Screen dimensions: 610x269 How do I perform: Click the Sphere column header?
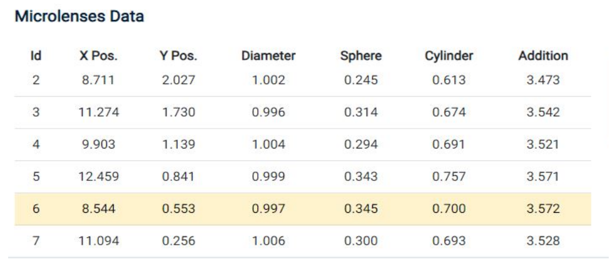[360, 56]
